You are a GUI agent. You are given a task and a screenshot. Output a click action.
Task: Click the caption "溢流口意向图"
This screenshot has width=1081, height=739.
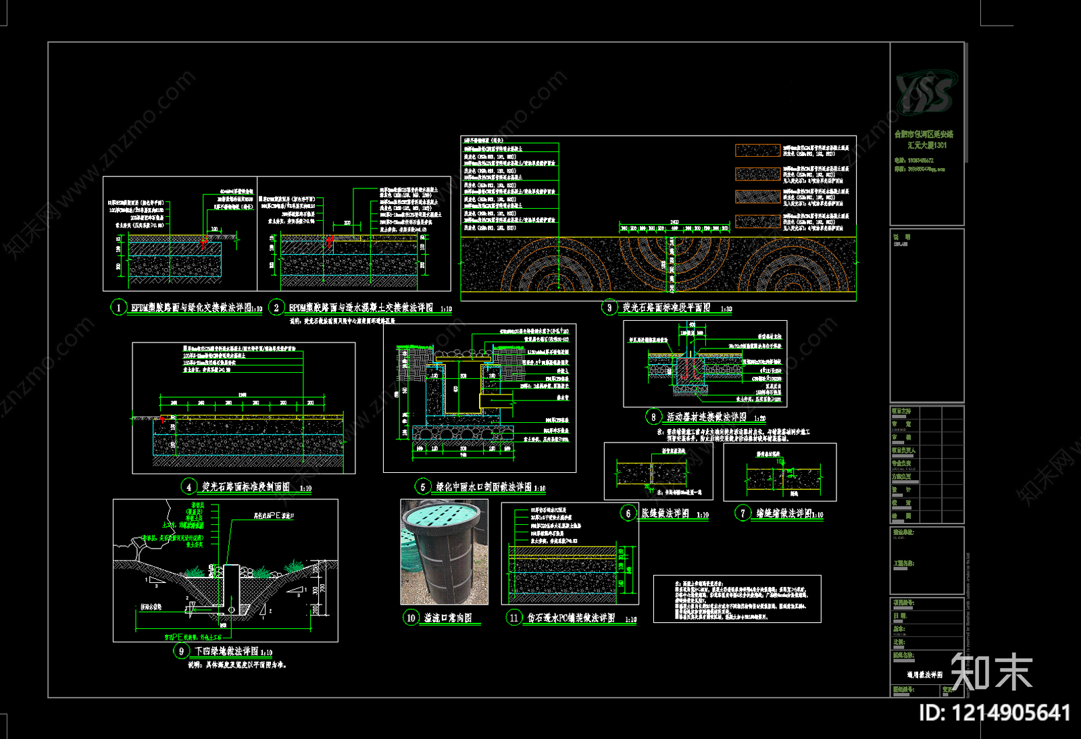pyautogui.click(x=448, y=617)
